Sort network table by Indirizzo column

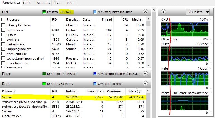(x=75, y=91)
